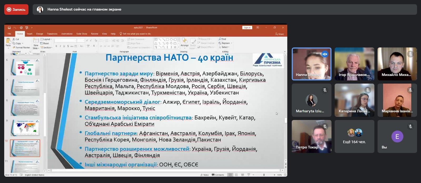421x183 pixels.
Task: Select the Format Painter tool
Action: click(21, 47)
